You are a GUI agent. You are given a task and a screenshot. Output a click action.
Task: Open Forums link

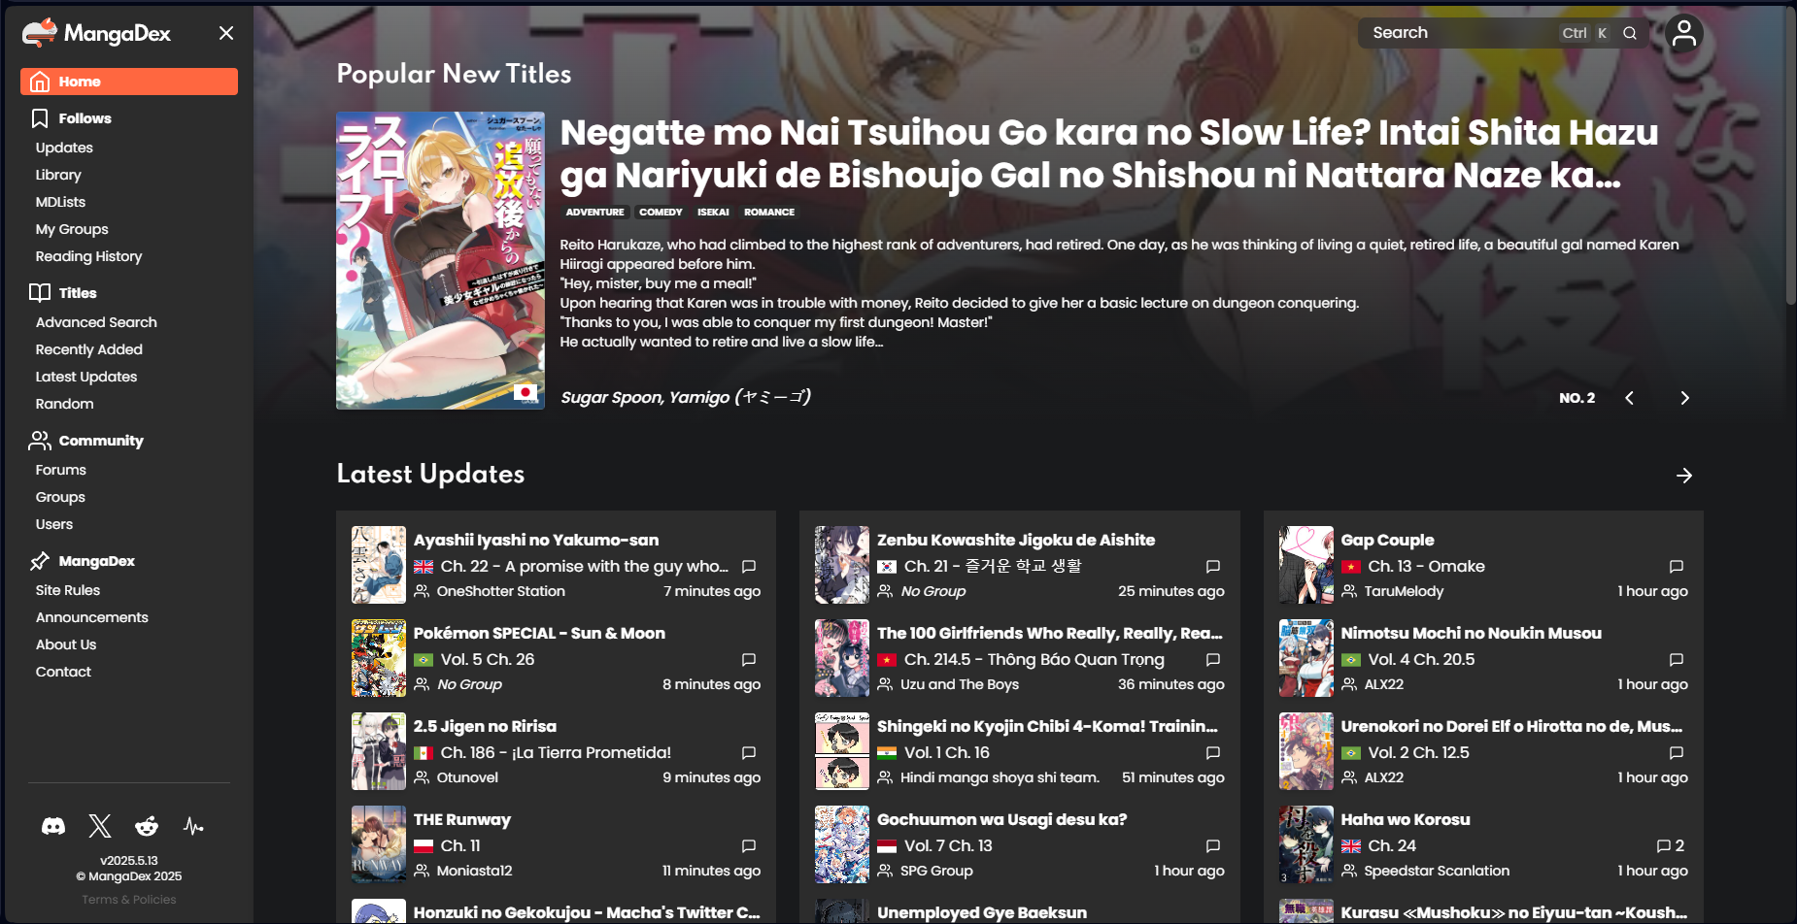click(60, 470)
